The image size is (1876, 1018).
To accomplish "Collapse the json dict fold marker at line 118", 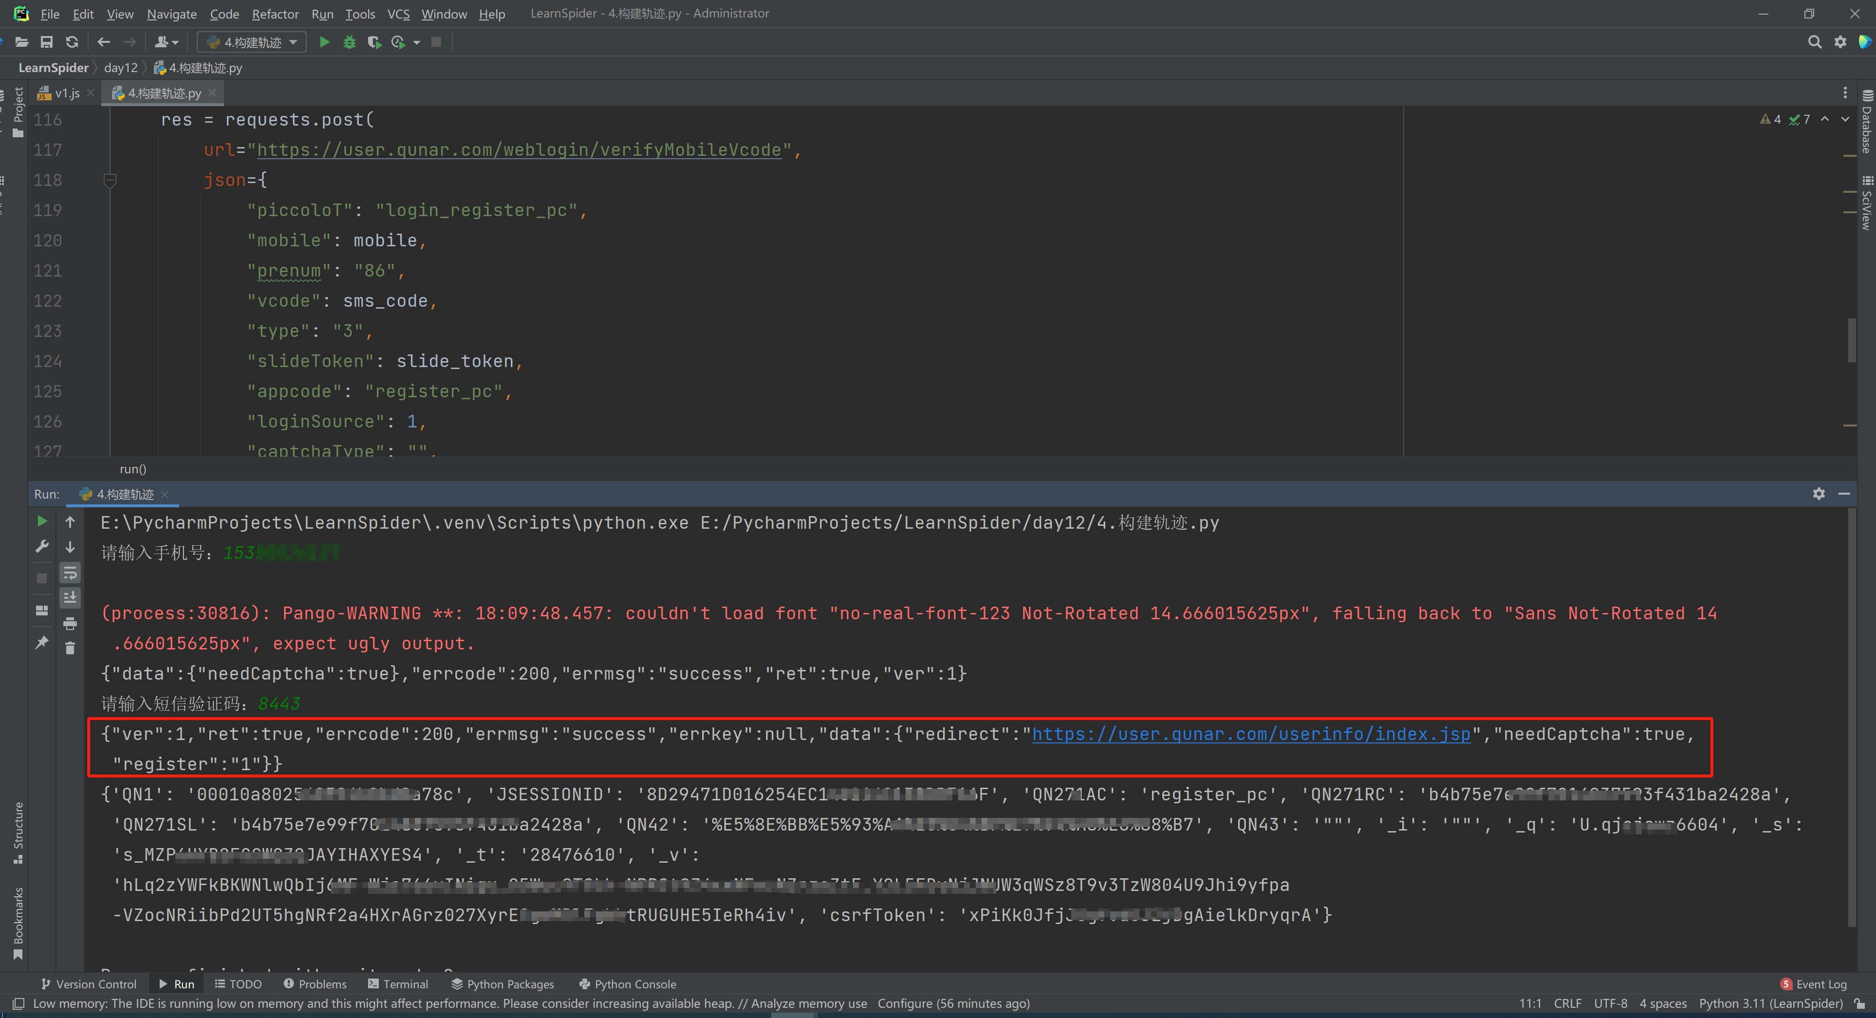I will coord(110,180).
